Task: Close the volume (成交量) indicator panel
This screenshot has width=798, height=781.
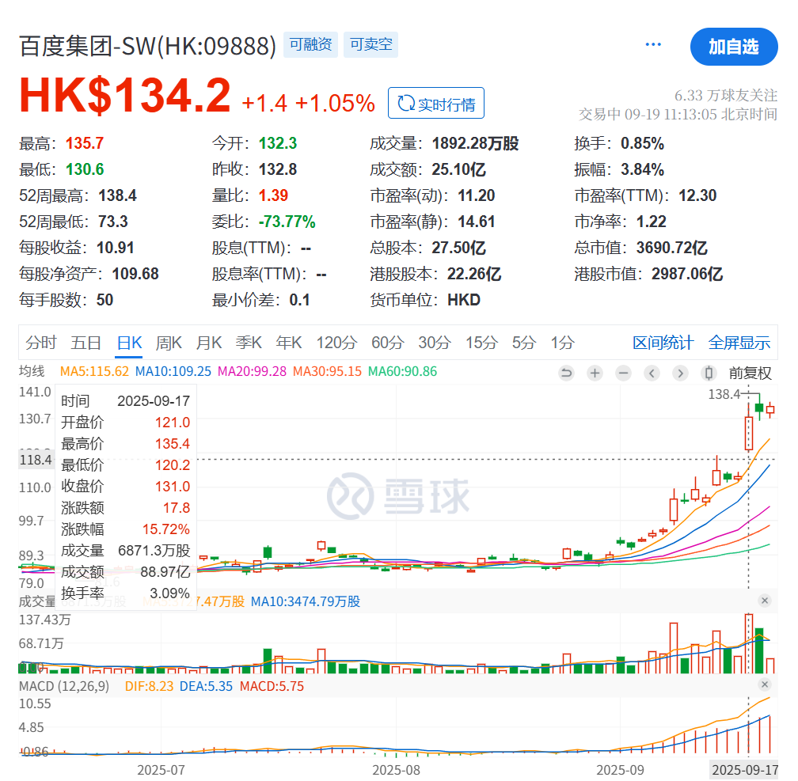Action: tap(765, 601)
